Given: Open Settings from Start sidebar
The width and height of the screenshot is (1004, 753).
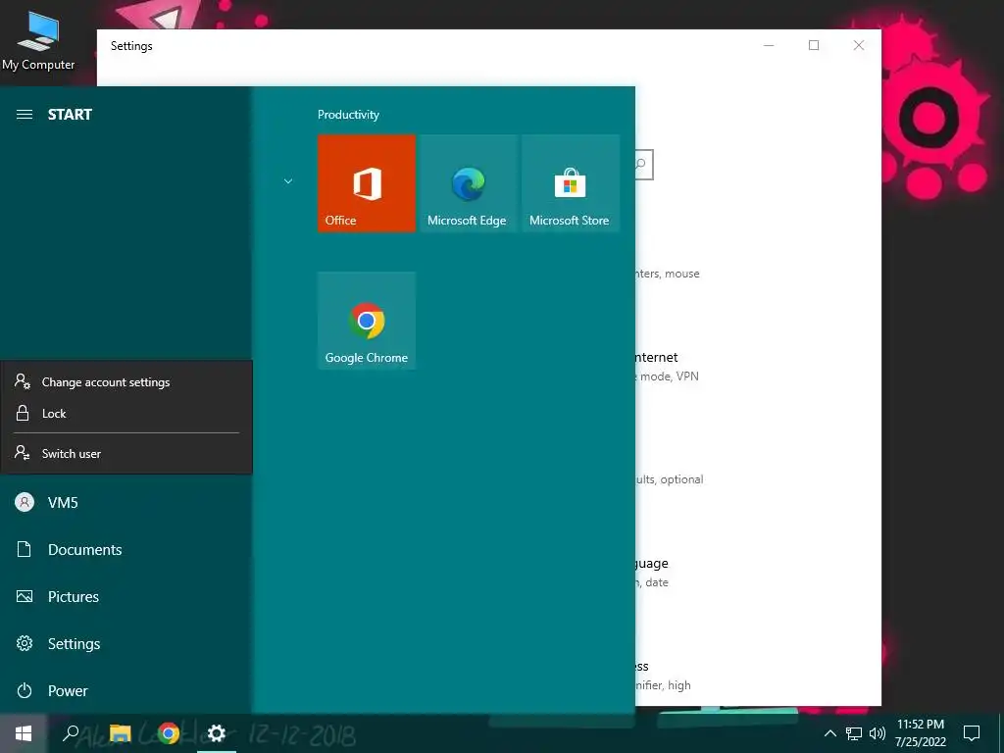Looking at the screenshot, I should tap(125, 643).
